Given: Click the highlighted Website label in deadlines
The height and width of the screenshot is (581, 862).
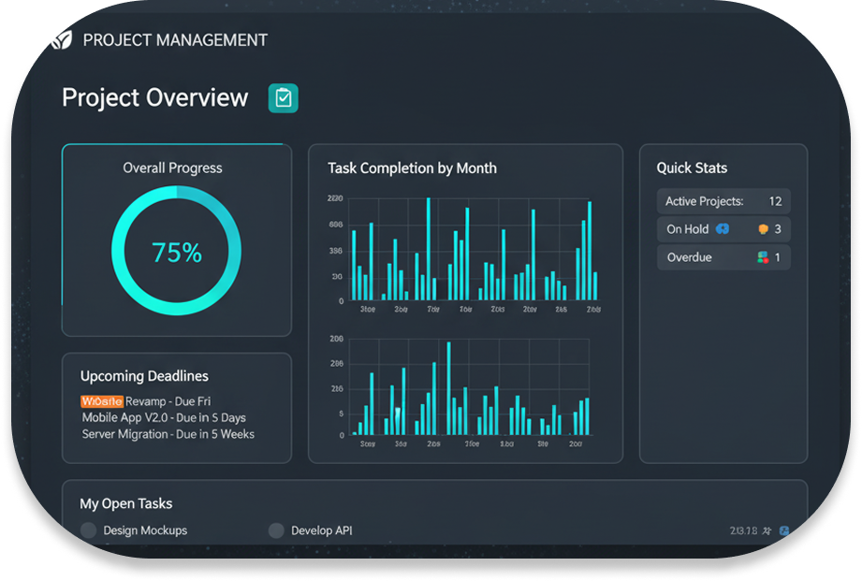Looking at the screenshot, I should [101, 401].
